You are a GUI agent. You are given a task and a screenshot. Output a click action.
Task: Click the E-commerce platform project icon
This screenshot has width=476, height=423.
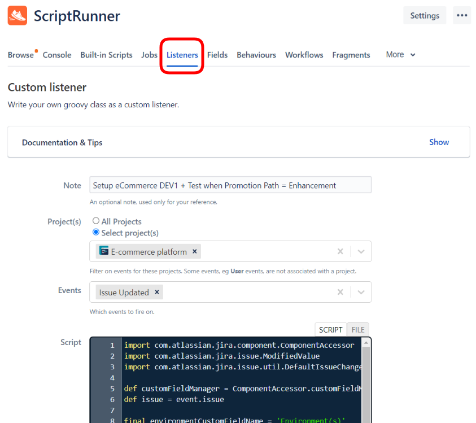point(104,251)
